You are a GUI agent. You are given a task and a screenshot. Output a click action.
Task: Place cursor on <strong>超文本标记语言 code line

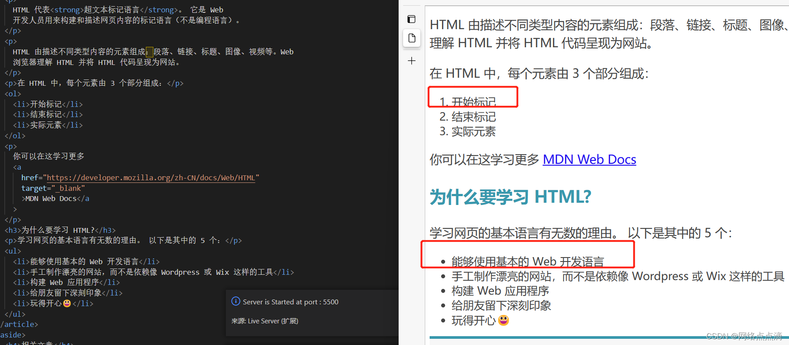tap(118, 10)
